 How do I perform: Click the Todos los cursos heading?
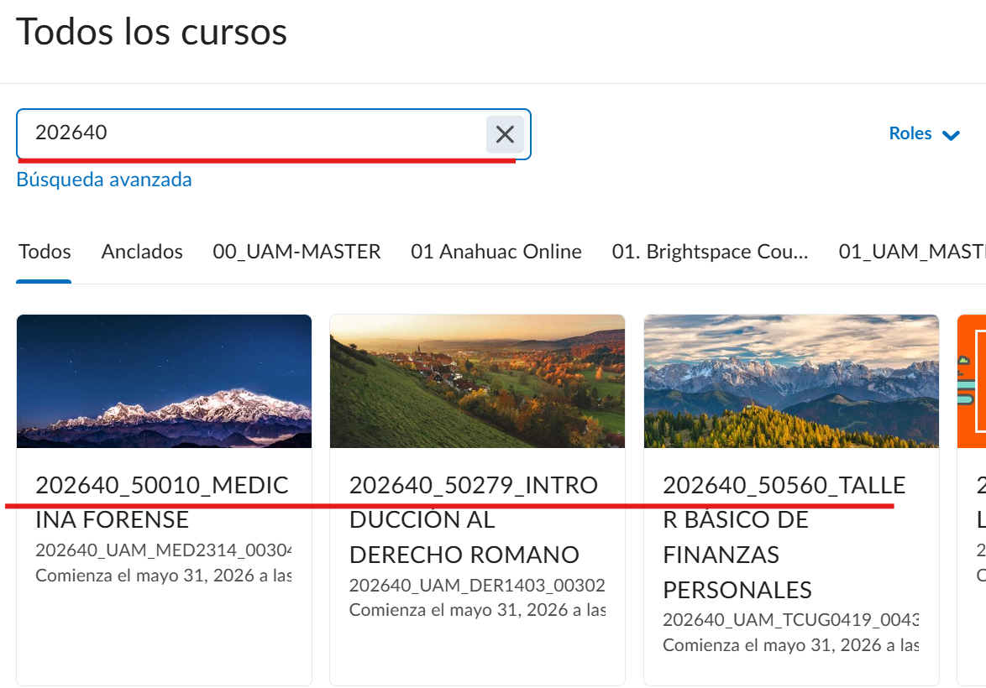(x=151, y=32)
